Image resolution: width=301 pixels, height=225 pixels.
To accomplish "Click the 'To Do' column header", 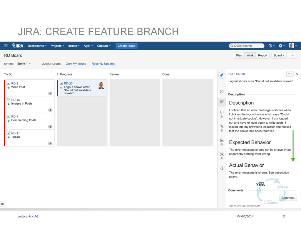I will click(x=8, y=74).
